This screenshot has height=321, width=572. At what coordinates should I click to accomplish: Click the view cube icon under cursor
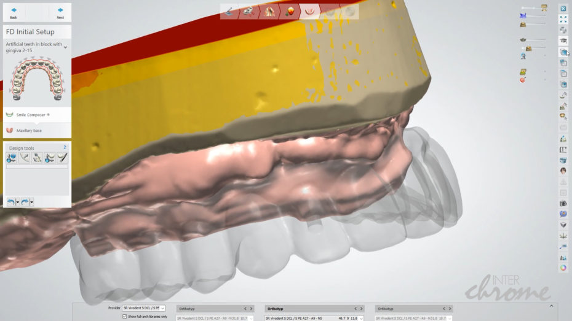(563, 52)
